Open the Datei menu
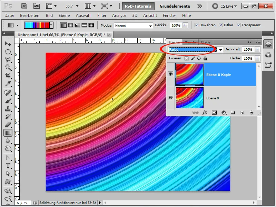This screenshot has width=276, height=207. coord(9,16)
